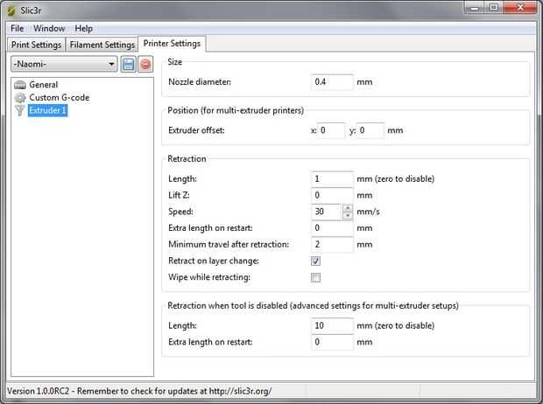Click the Lift Z input field
Screen dimensions: 543x404
(x=332, y=195)
